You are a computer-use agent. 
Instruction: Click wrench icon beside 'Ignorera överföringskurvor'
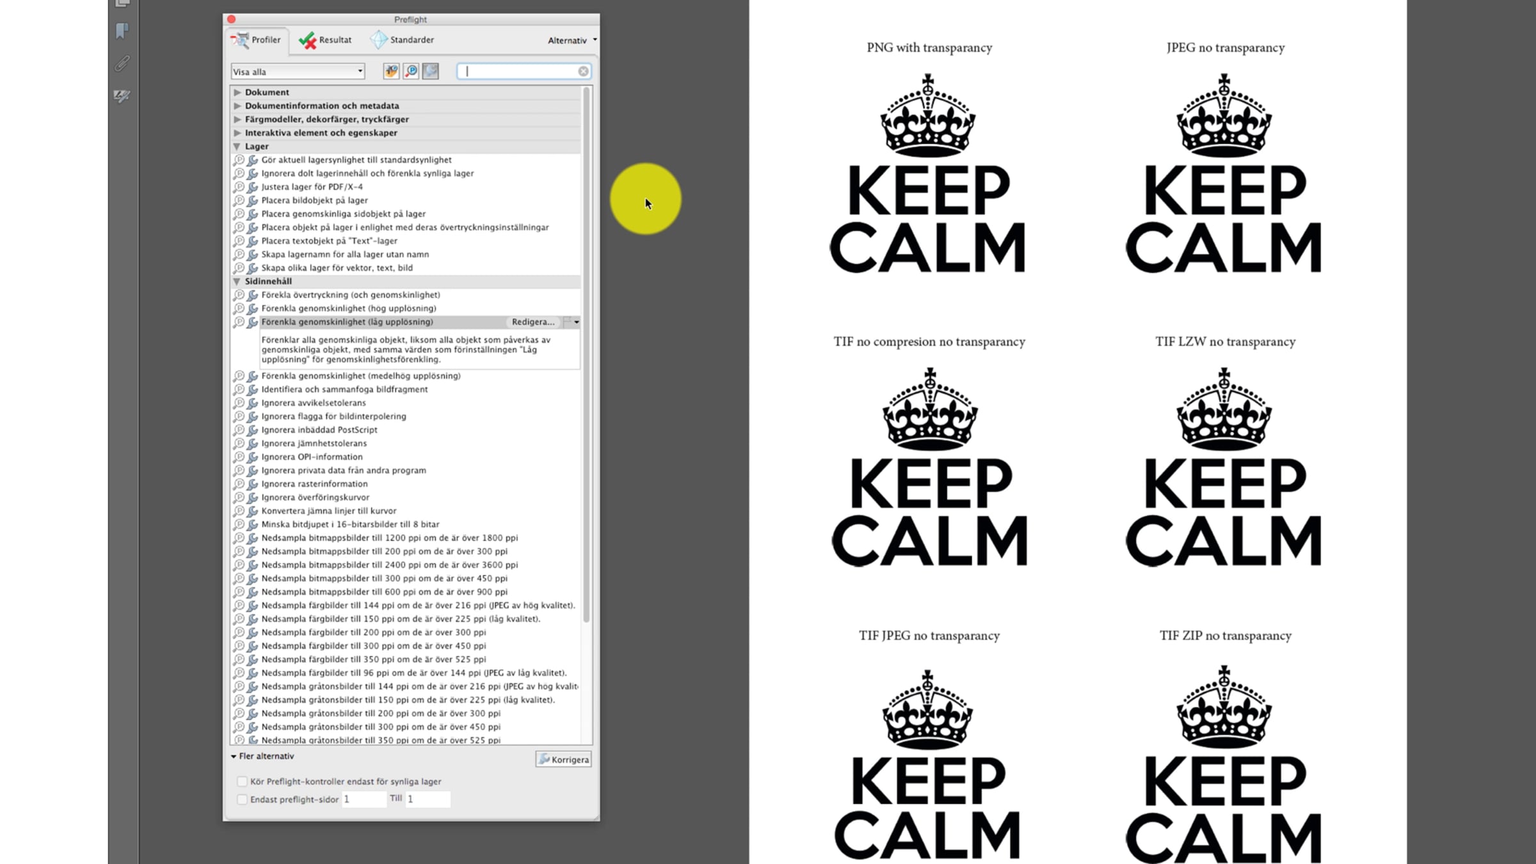click(253, 497)
